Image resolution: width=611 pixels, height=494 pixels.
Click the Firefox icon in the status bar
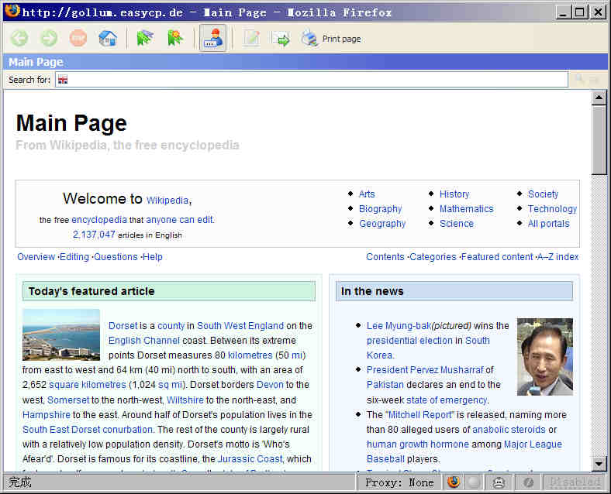(x=453, y=482)
